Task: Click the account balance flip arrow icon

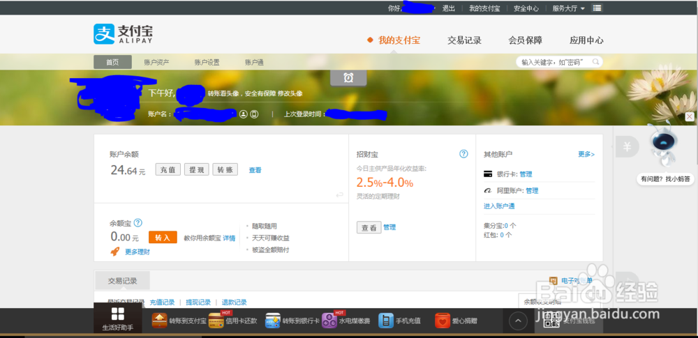Action: 340,195
